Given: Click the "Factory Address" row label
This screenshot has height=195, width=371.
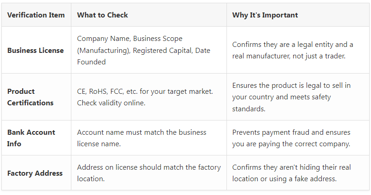Looking at the screenshot, I should 35,173.
